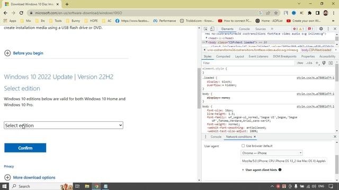This screenshot has height=190, width=339.
Task: Open the Google icon in address bar
Action: tap(260, 13)
